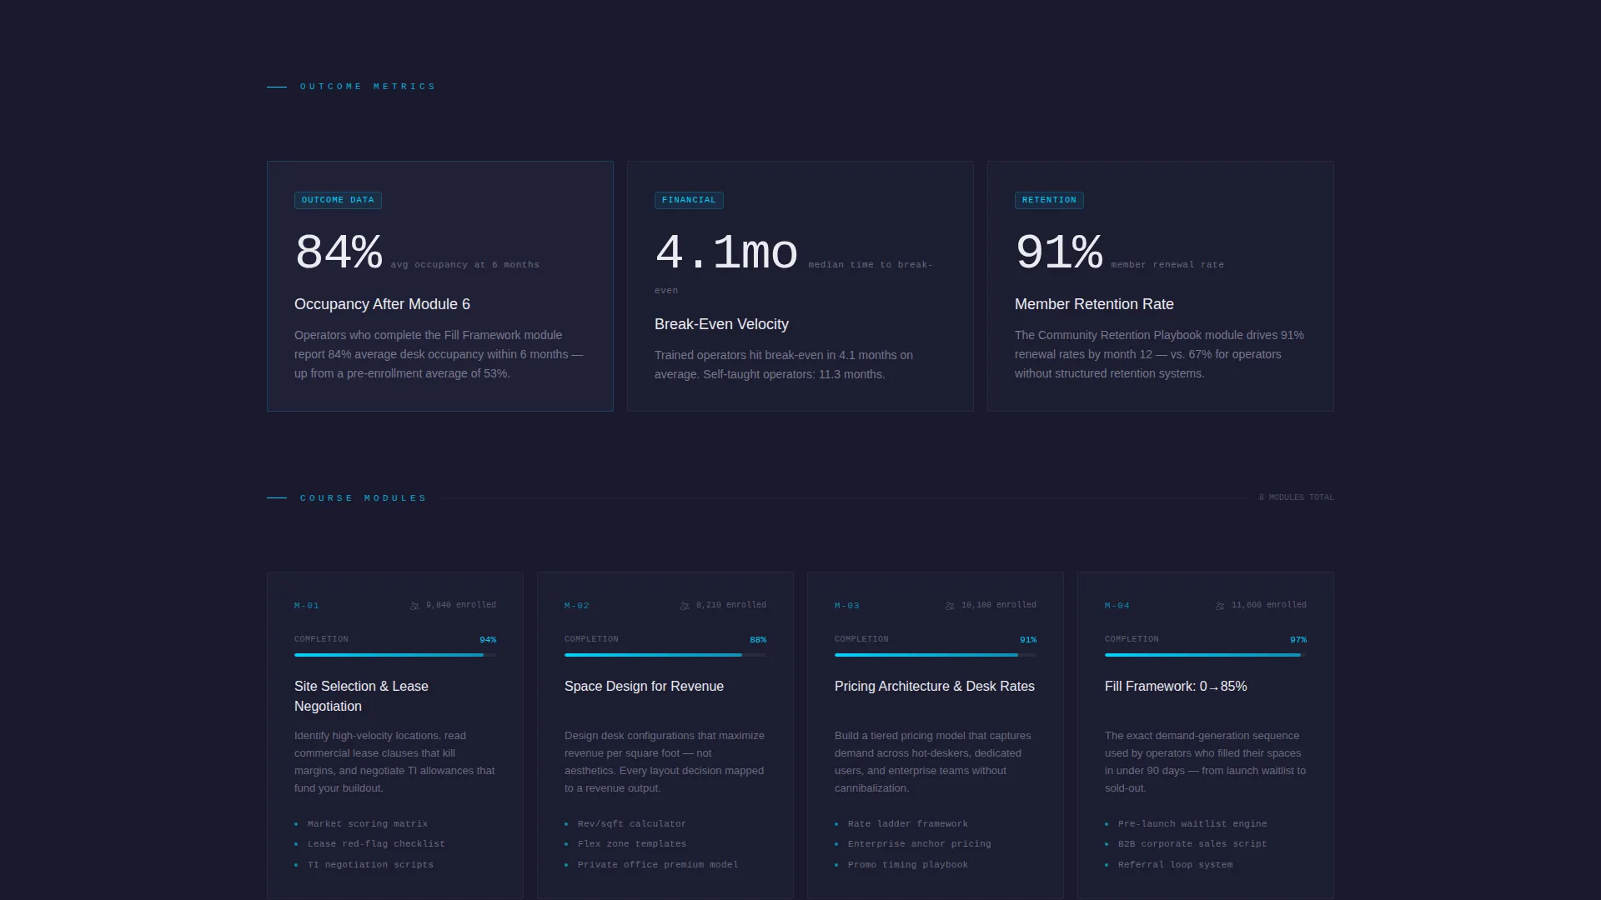This screenshot has height=900, width=1601.
Task: Click the COMPLETION label on M-01 card
Action: (x=321, y=639)
